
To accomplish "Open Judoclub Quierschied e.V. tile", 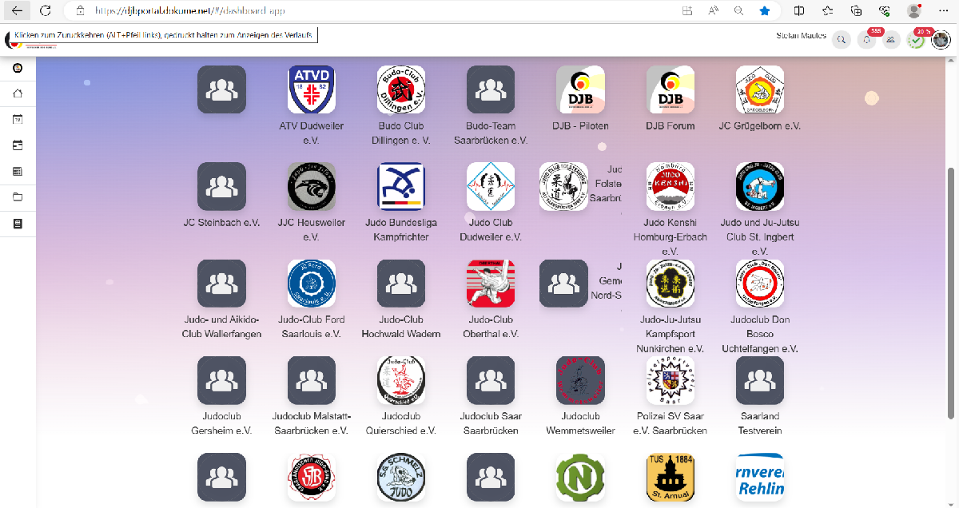I will (401, 380).
